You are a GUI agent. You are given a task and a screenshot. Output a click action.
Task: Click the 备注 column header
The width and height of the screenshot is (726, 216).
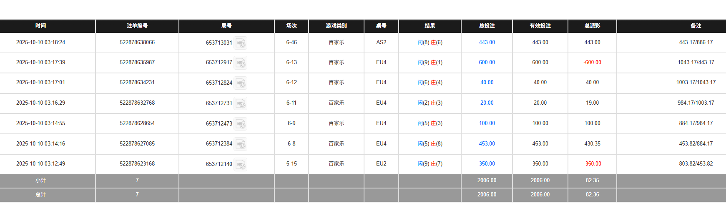[x=696, y=26]
